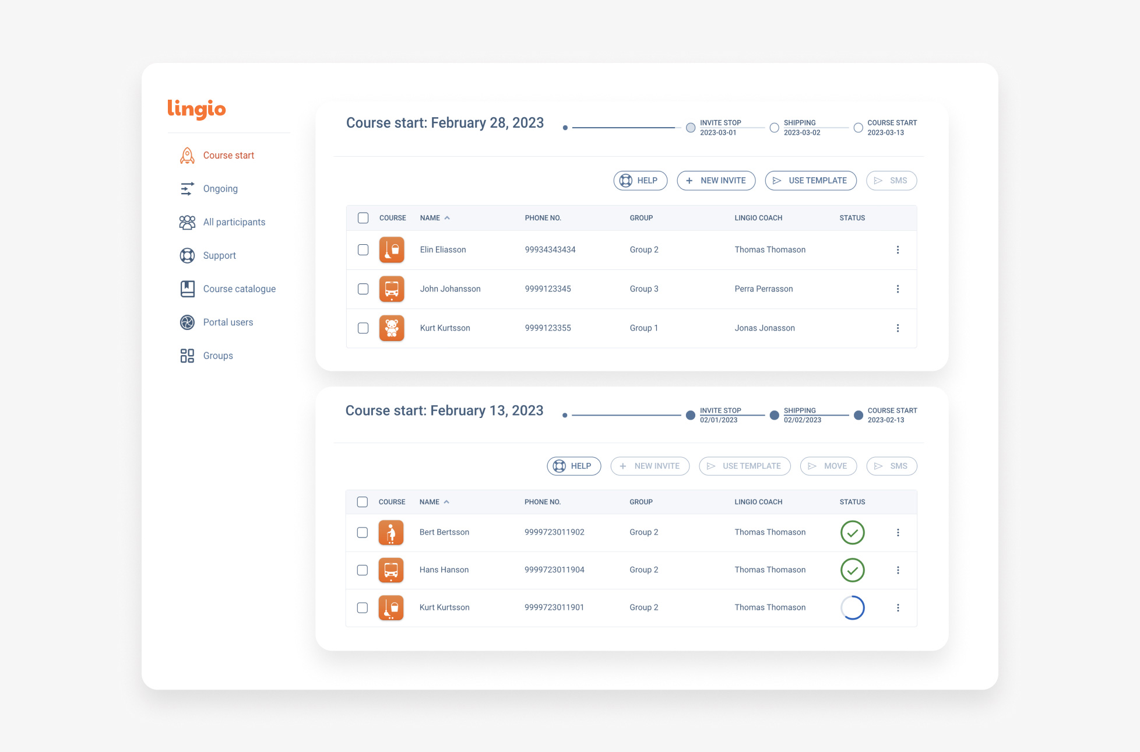Viewport: 1140px width, 752px height.
Task: Click the Support sidebar icon
Action: 187,255
